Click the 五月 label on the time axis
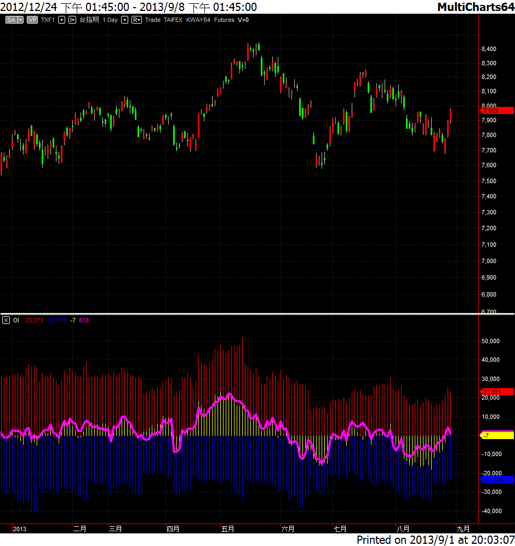Viewport: 515px width, 546px height. click(227, 529)
